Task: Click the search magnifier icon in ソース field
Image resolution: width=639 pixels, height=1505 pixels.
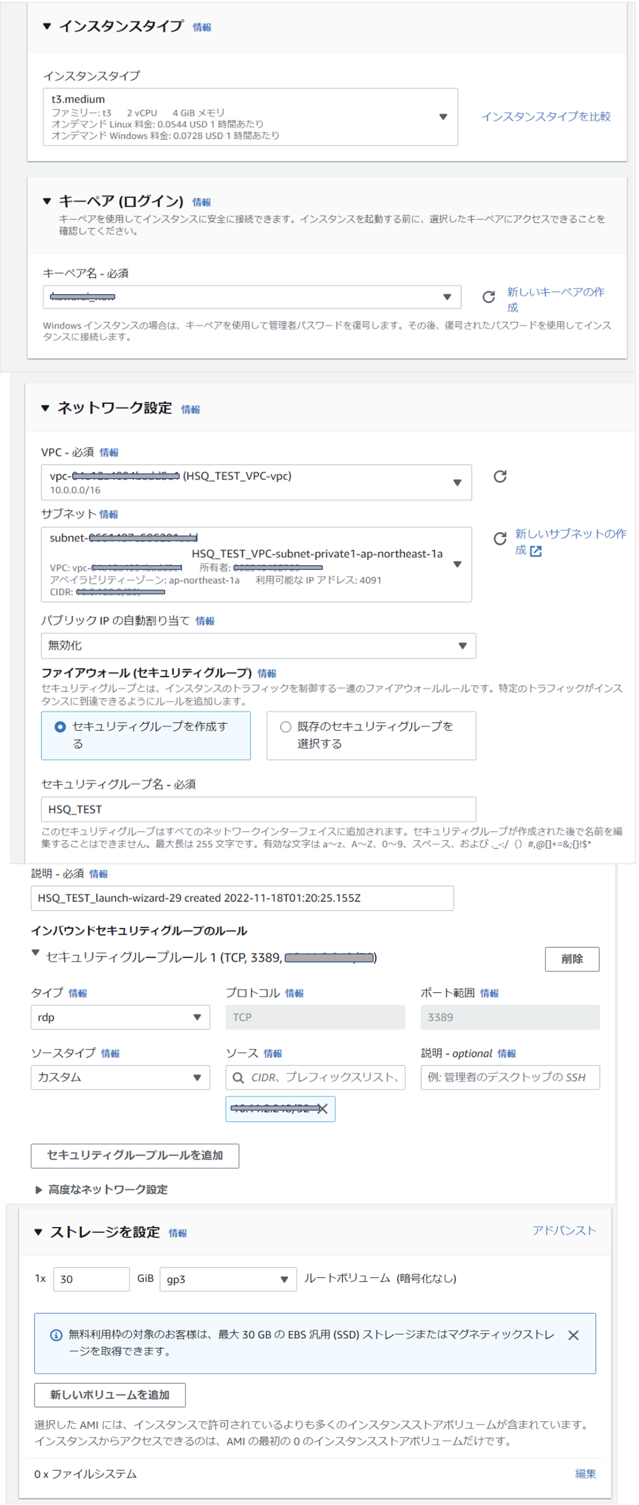Action: coord(238,1078)
